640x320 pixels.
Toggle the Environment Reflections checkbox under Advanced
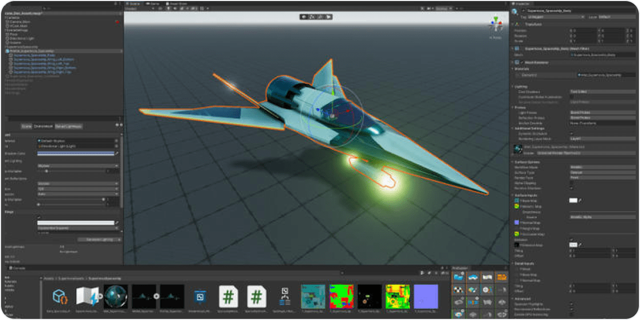coord(572,309)
